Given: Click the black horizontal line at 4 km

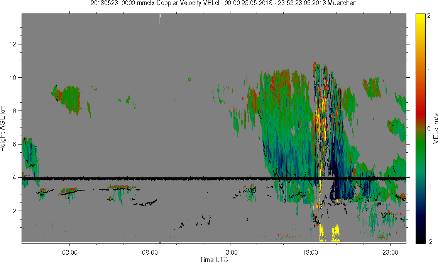Looking at the screenshot, I should [214, 178].
